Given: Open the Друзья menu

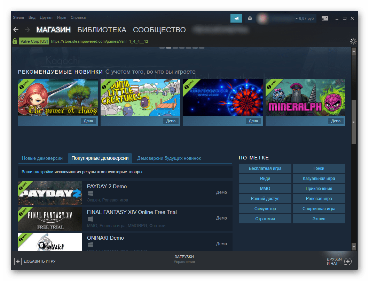Looking at the screenshot, I should point(46,17).
